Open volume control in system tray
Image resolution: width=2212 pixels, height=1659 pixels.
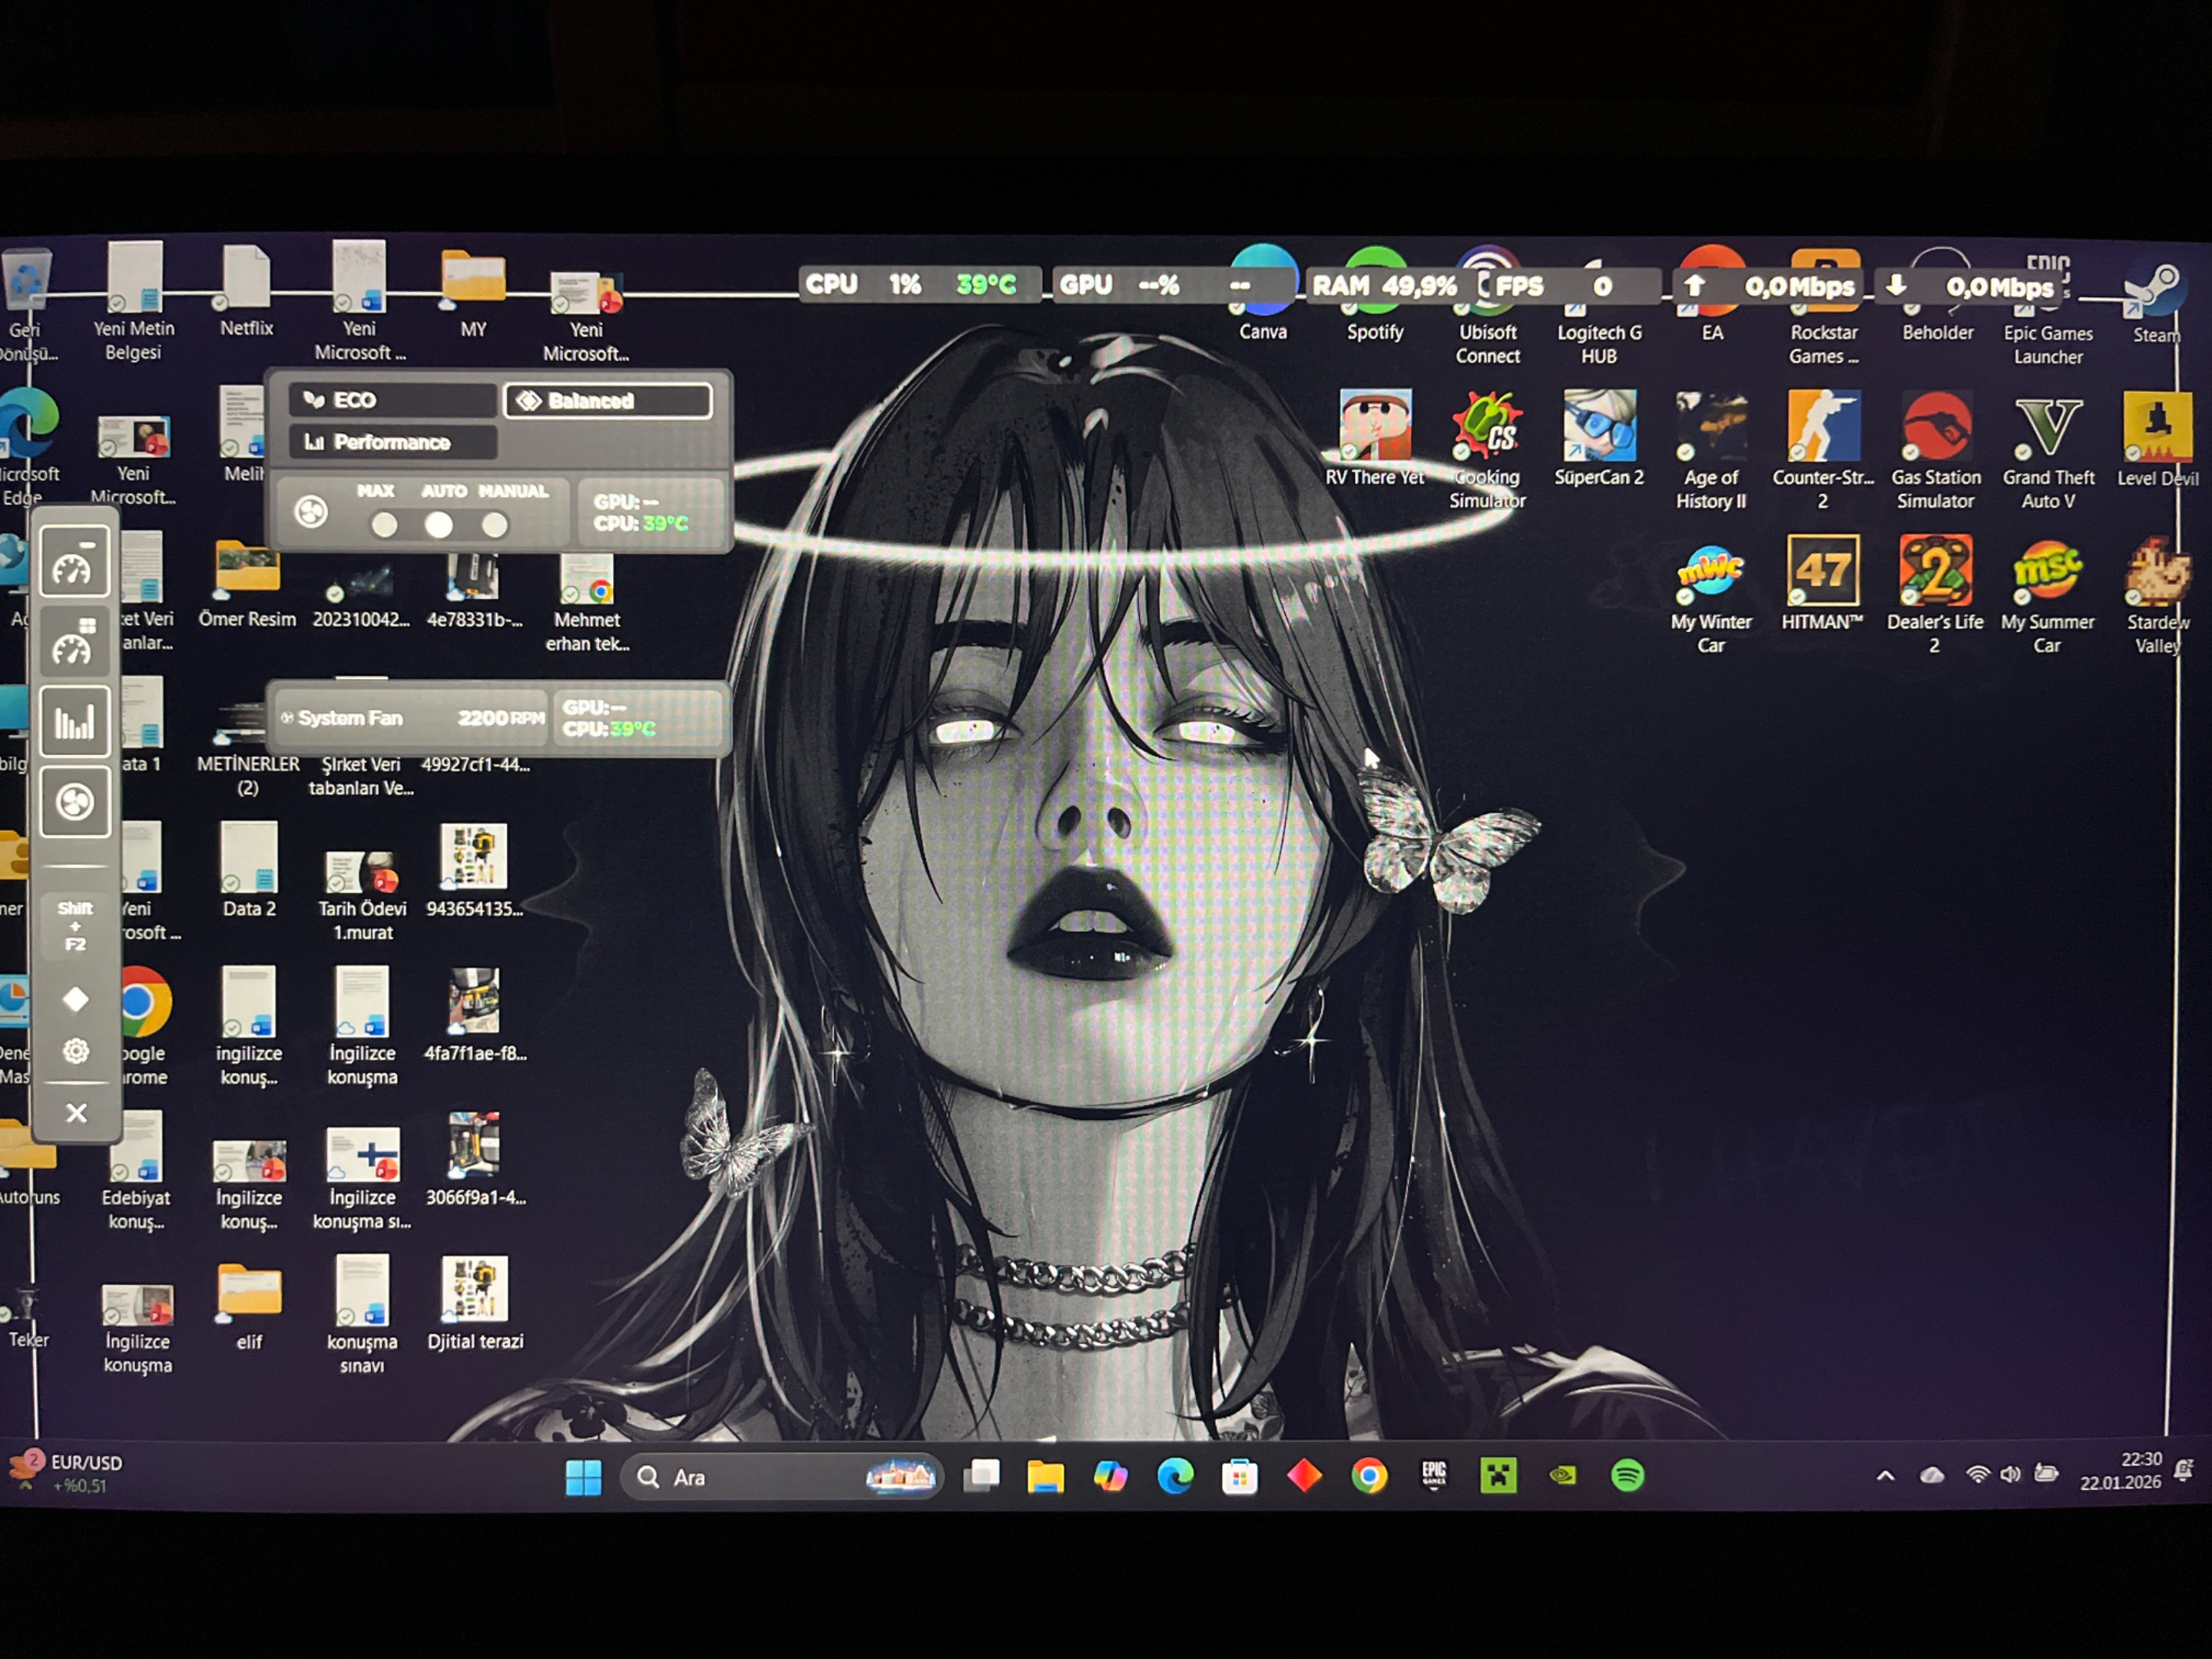[x=2010, y=1474]
